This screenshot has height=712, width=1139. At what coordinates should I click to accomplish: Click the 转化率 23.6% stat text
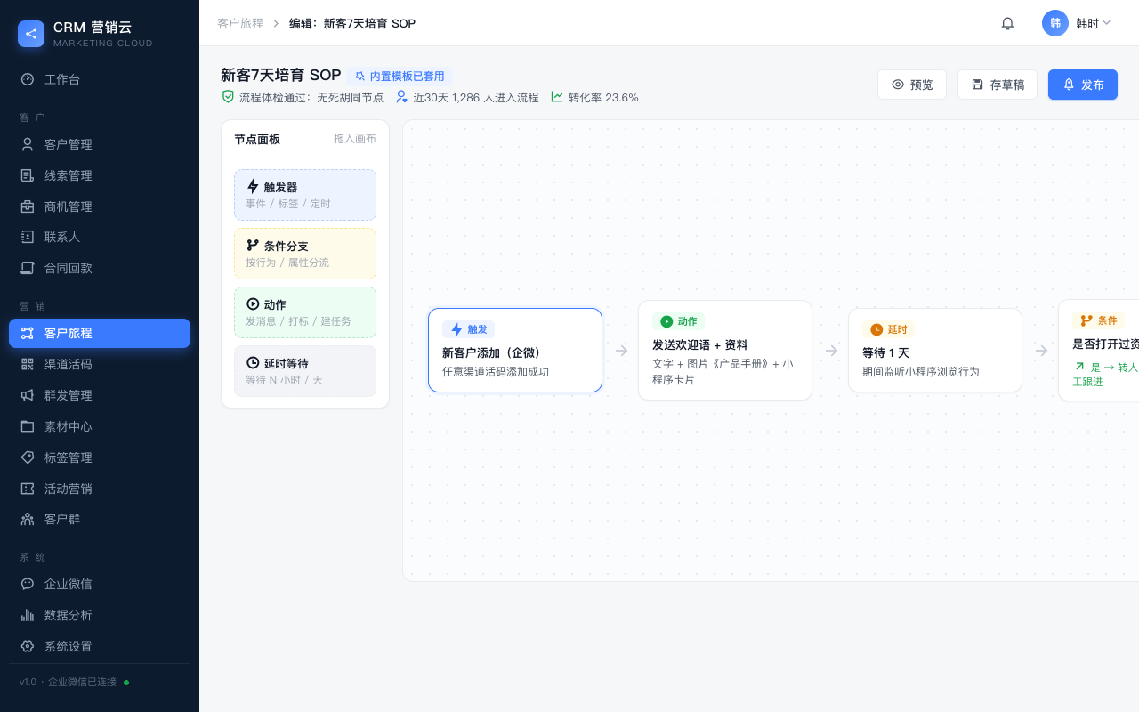pyautogui.click(x=603, y=98)
